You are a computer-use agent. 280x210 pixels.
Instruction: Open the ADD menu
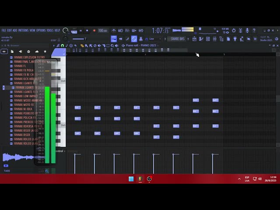click(15, 30)
